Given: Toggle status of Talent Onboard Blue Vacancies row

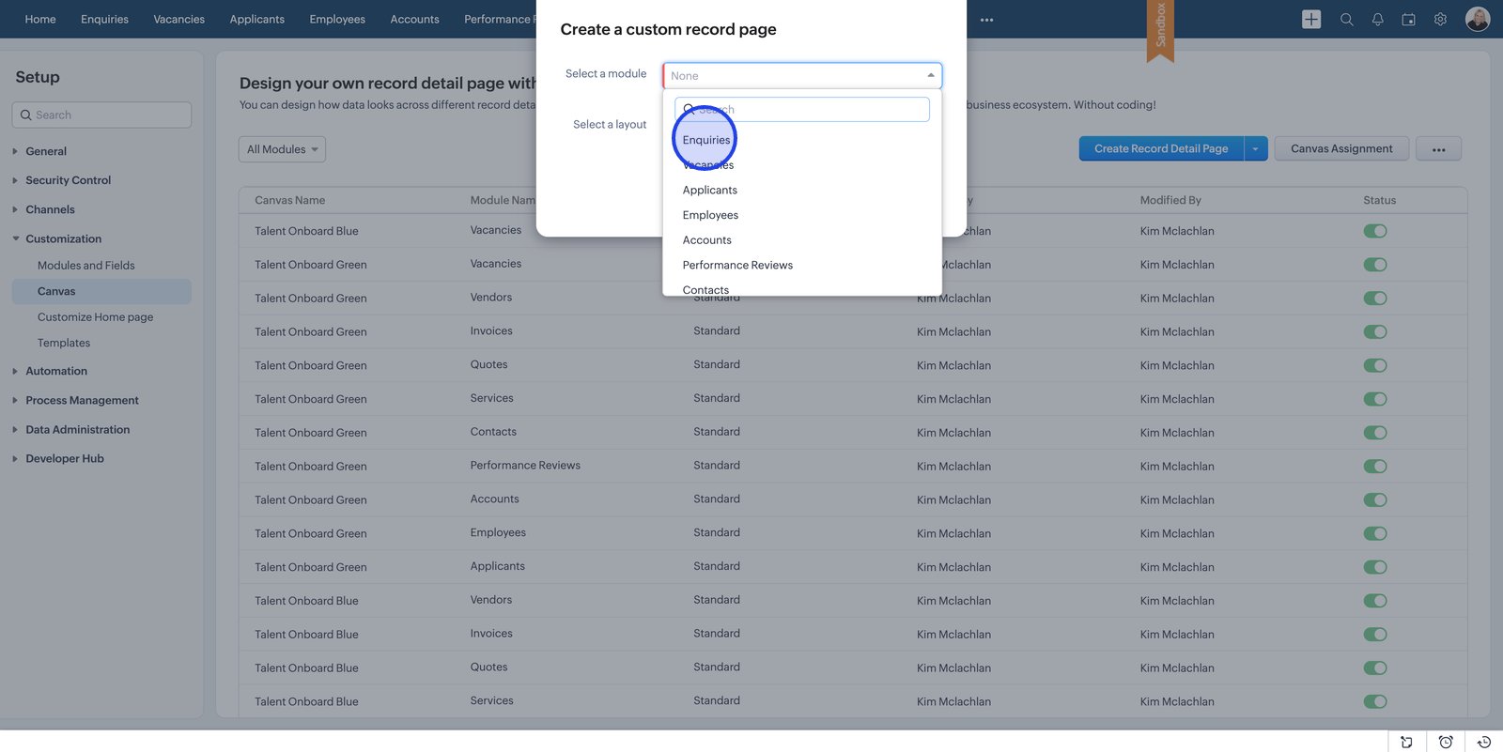Looking at the screenshot, I should (x=1375, y=231).
